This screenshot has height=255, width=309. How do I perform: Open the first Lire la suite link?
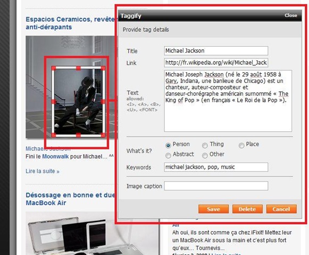pos(43,171)
